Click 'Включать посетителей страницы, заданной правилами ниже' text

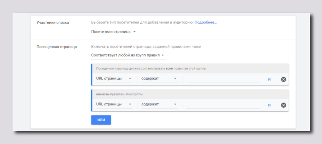pyautogui.click(x=146, y=47)
